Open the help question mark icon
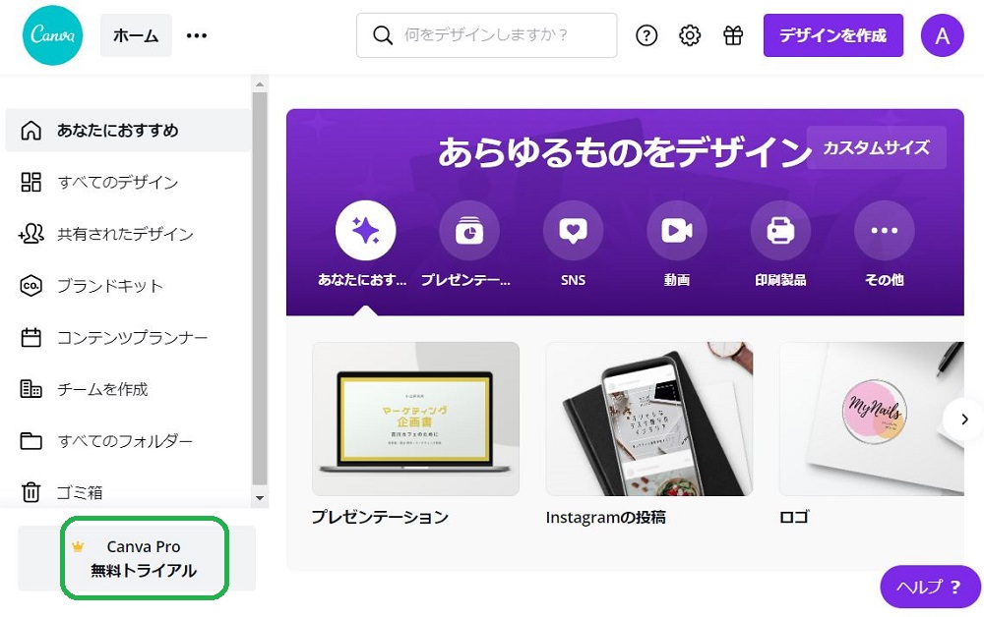 coord(646,35)
